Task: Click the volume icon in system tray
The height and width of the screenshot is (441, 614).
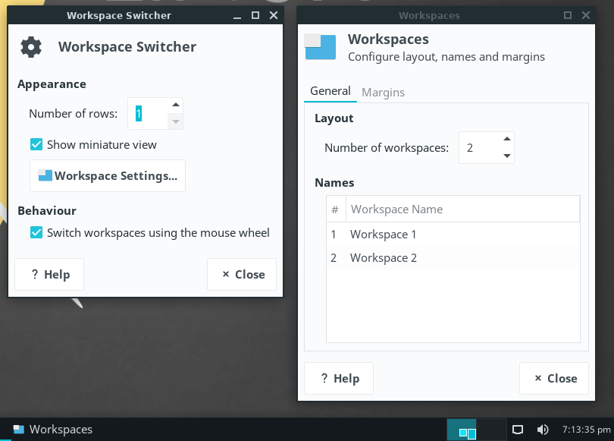Action: (x=543, y=430)
